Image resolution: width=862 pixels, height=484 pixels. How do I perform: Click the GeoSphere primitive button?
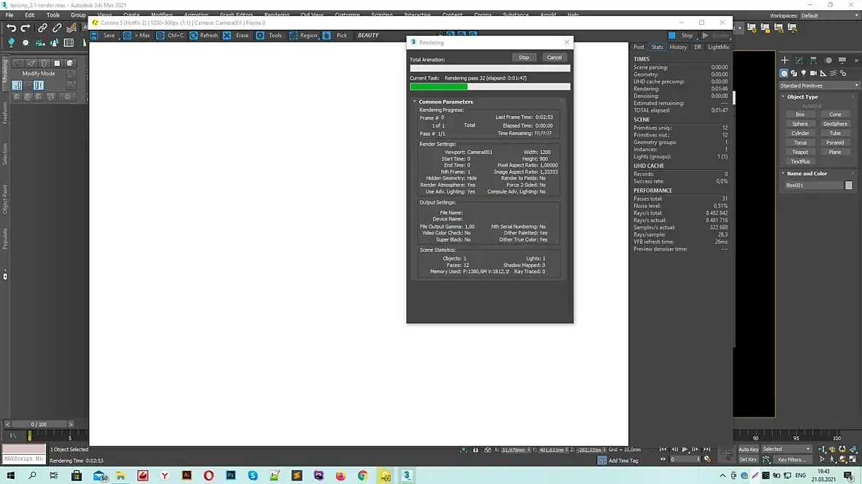pos(835,123)
